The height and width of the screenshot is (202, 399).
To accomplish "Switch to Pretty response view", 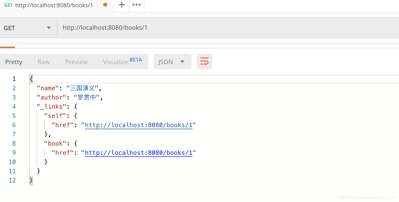I will 14,62.
